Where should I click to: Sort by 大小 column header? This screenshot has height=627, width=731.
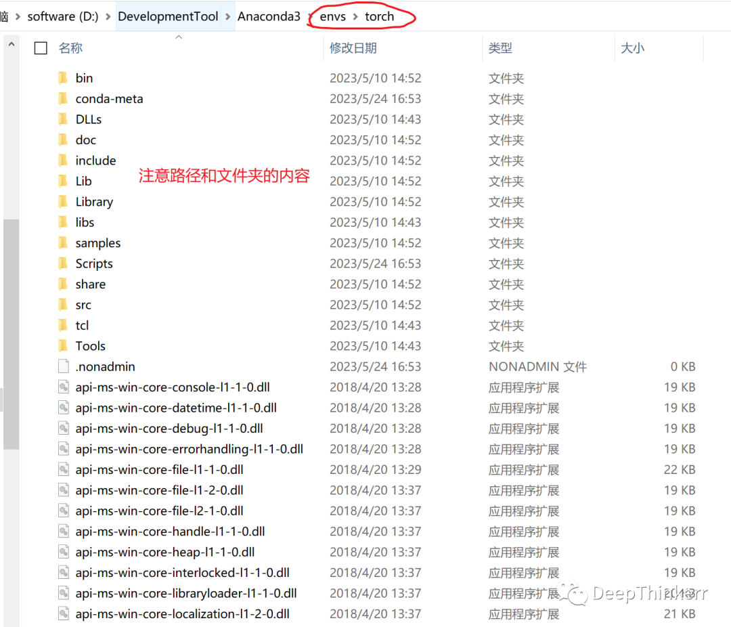(633, 47)
